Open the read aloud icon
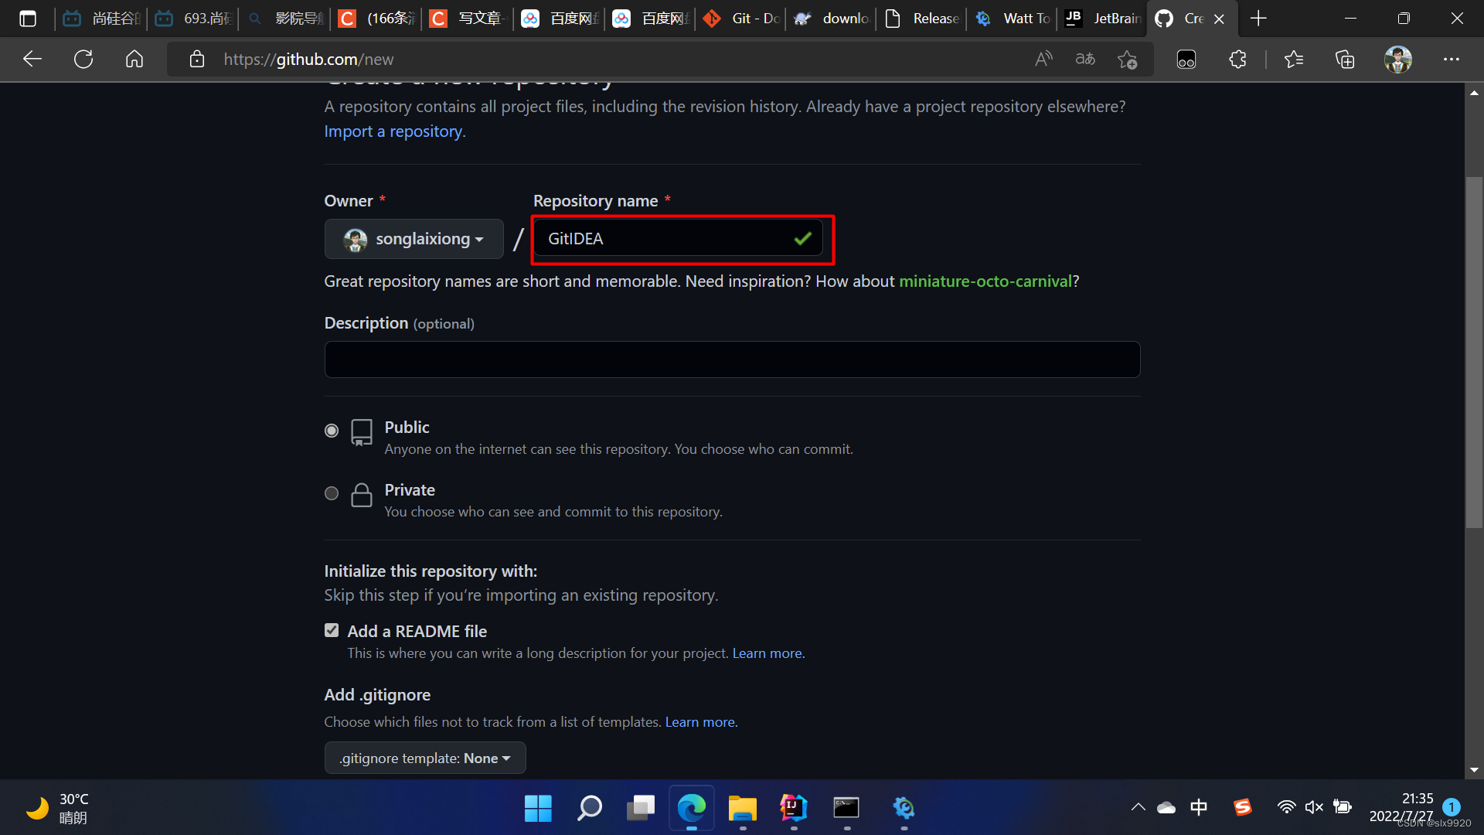Image resolution: width=1484 pixels, height=835 pixels. click(x=1043, y=59)
